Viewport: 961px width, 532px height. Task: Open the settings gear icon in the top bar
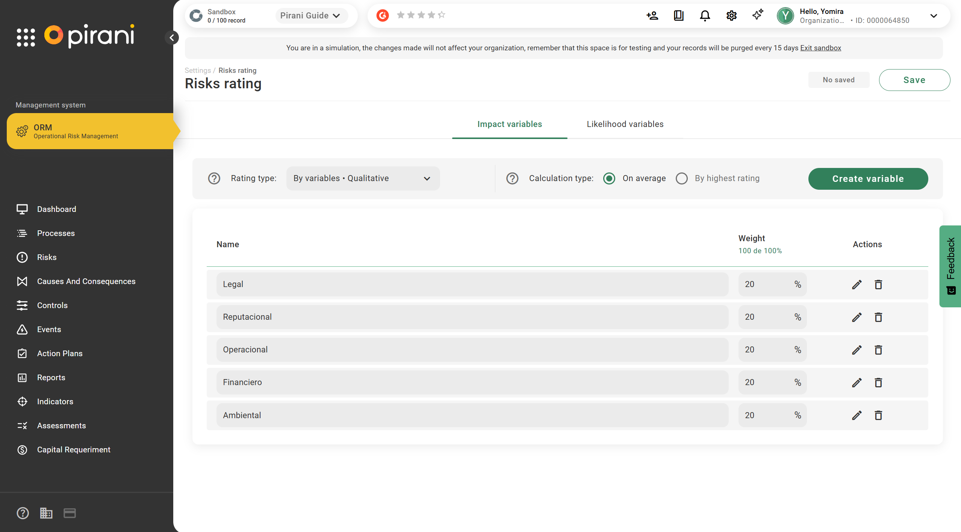click(731, 16)
